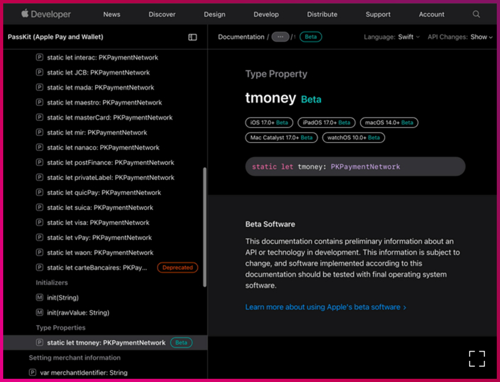Click Learn more about Apple's beta software link
500x382 pixels.
[x=325, y=307]
